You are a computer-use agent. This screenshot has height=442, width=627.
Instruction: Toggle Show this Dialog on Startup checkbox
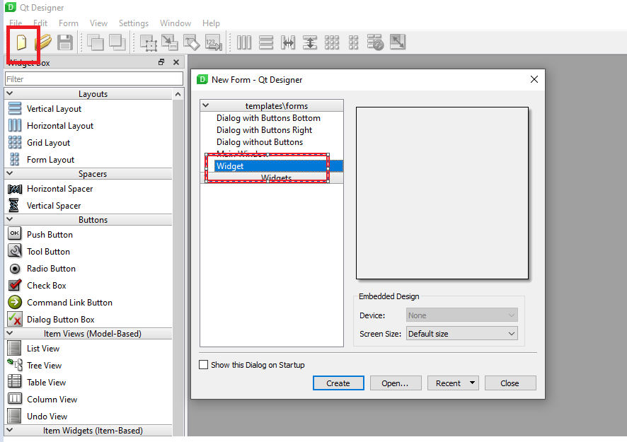(x=204, y=364)
